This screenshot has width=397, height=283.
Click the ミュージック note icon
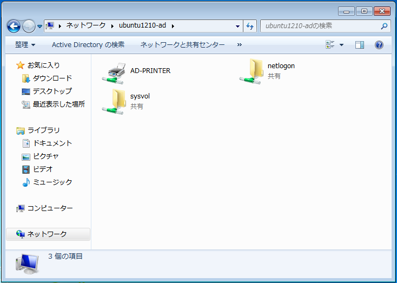[x=26, y=182]
